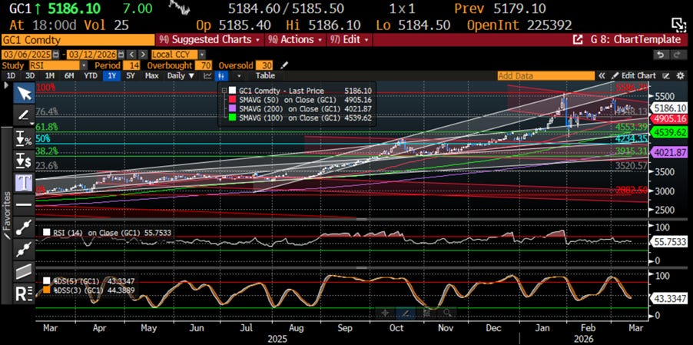Click pop-out icon next to ChartTemplate

pyautogui.click(x=578, y=40)
